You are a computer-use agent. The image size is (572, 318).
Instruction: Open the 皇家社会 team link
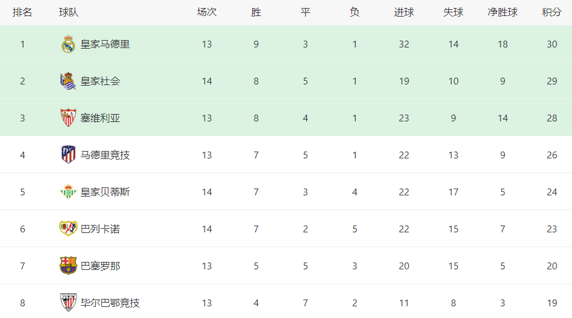(100, 81)
